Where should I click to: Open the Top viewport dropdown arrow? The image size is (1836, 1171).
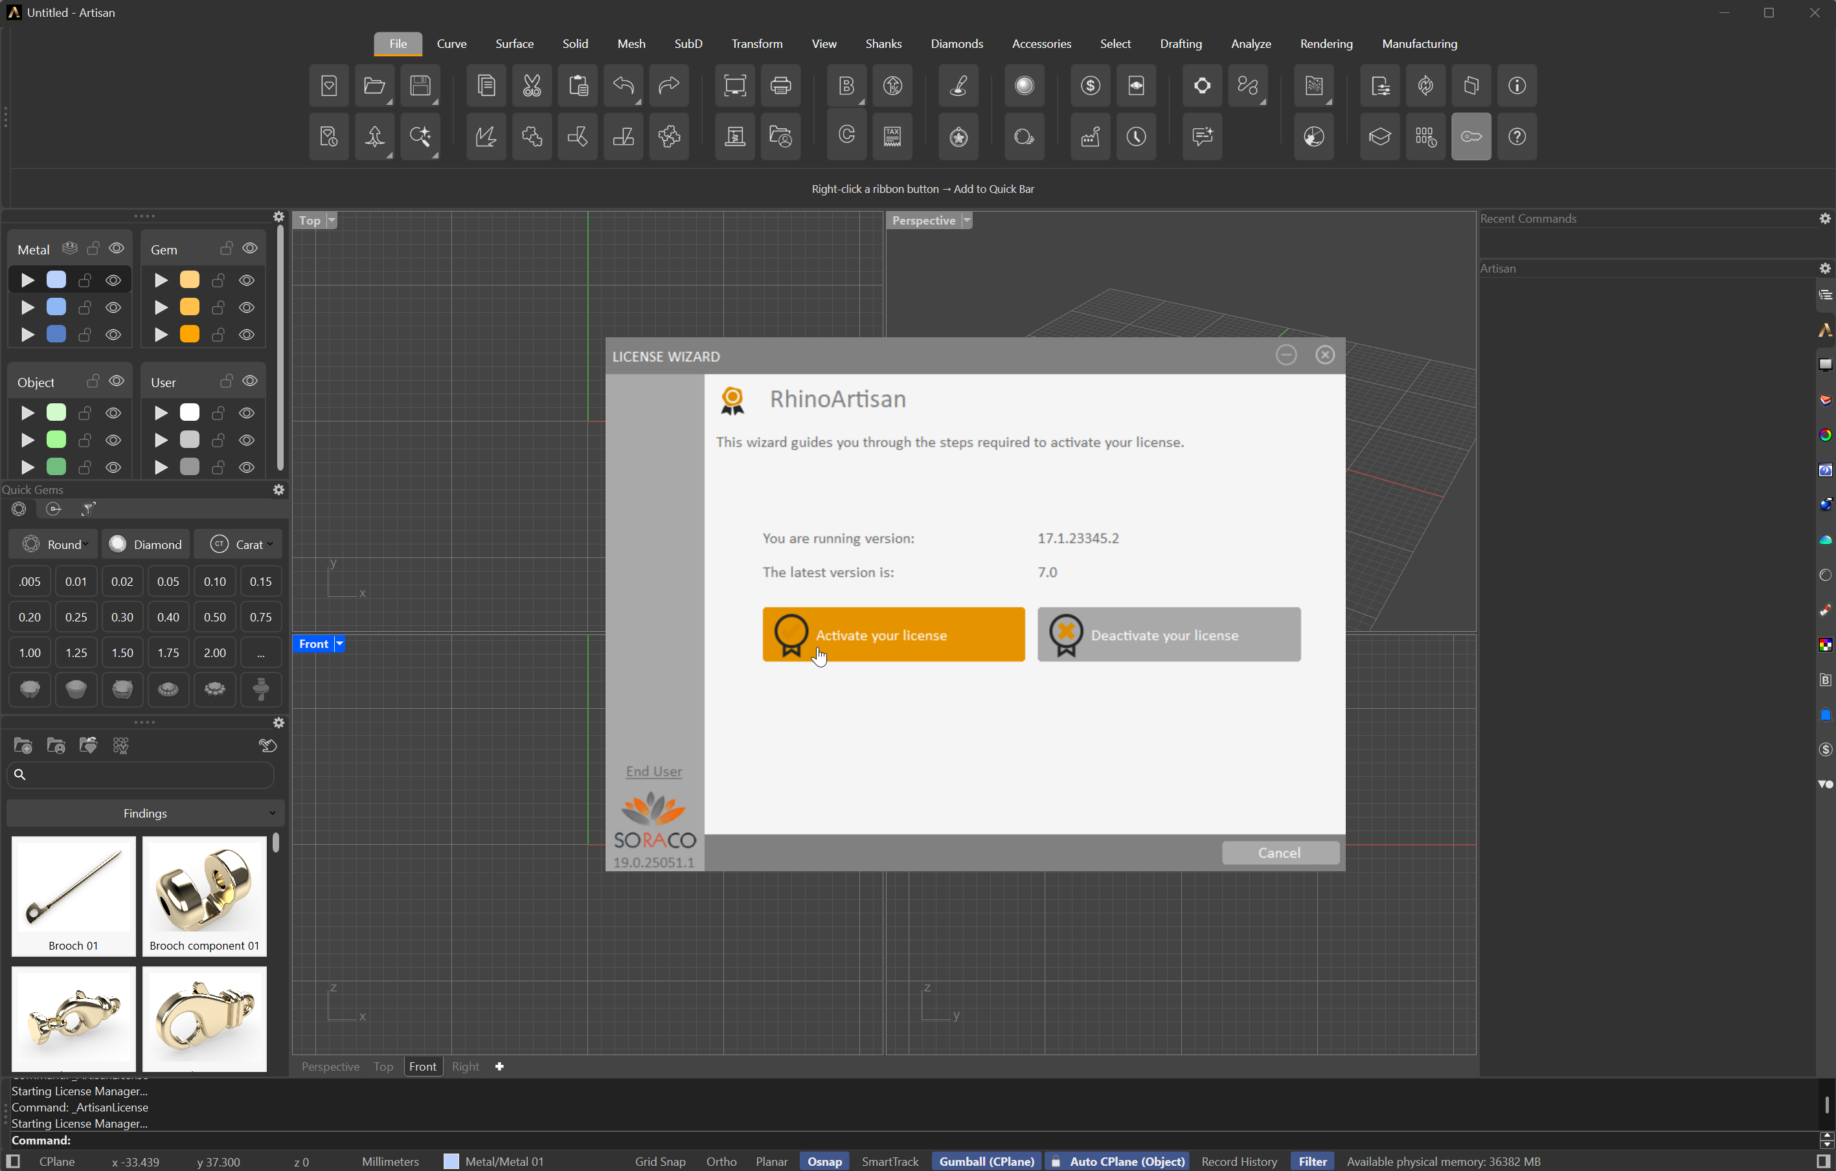tap(332, 220)
